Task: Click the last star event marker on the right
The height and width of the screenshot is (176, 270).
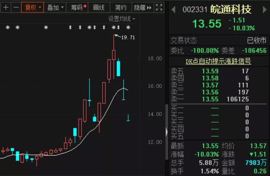Action: [x=128, y=27]
